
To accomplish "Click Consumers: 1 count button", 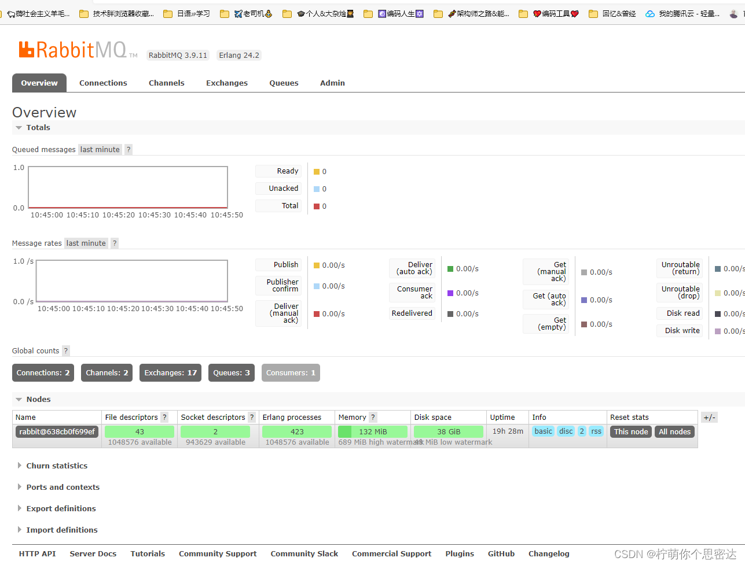I will [x=291, y=372].
